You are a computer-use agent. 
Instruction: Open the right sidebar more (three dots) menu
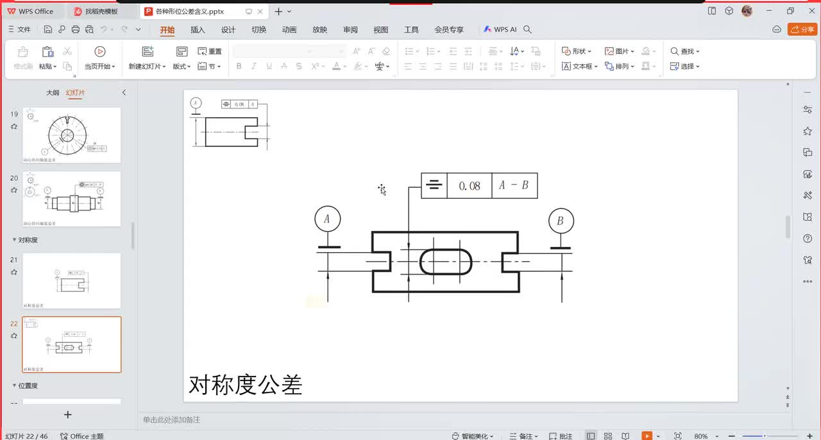point(808,282)
